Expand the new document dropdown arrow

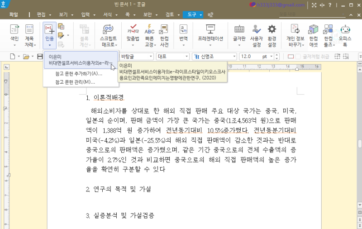click(19, 56)
